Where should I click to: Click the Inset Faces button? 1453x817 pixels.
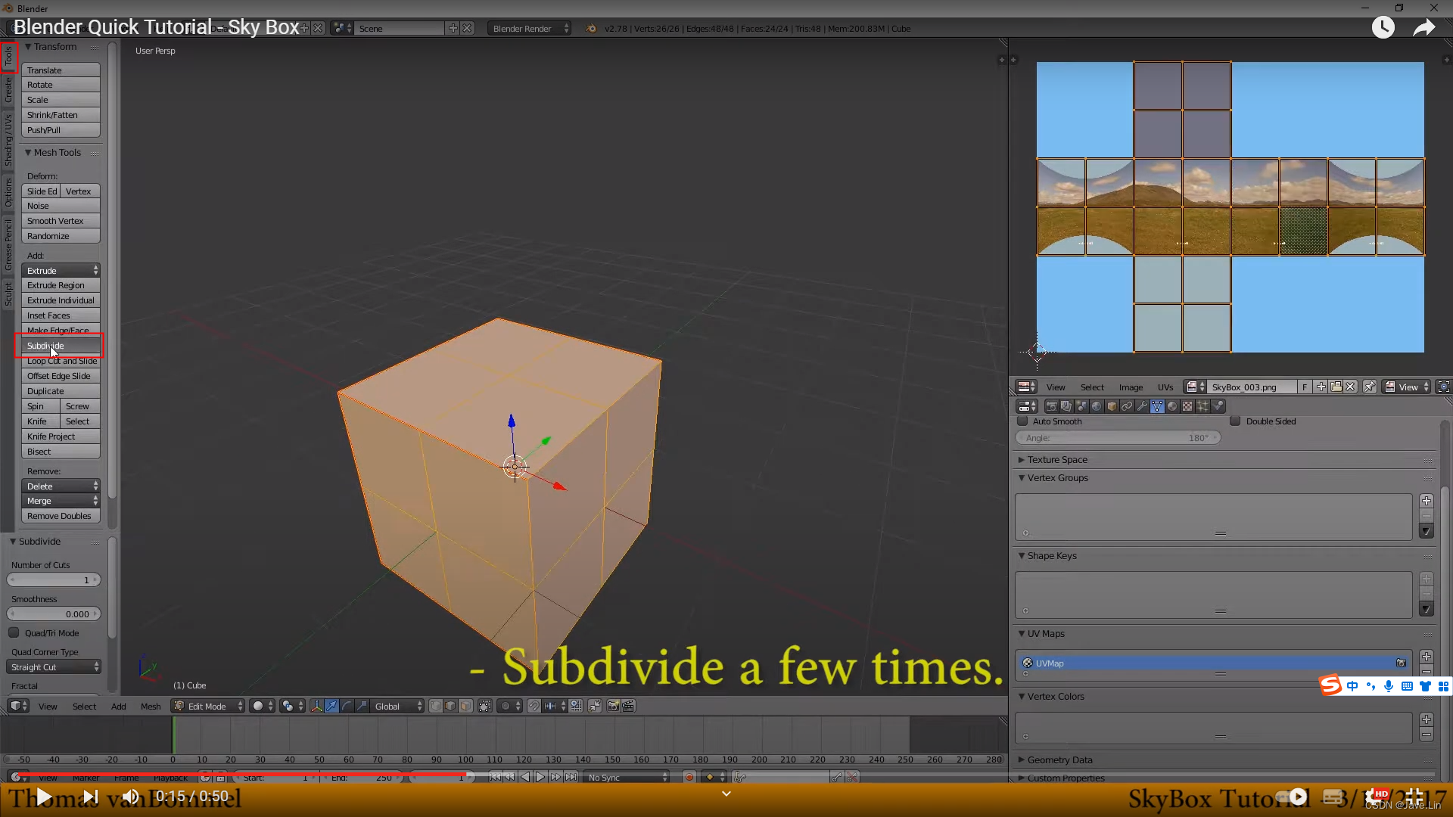coord(61,315)
